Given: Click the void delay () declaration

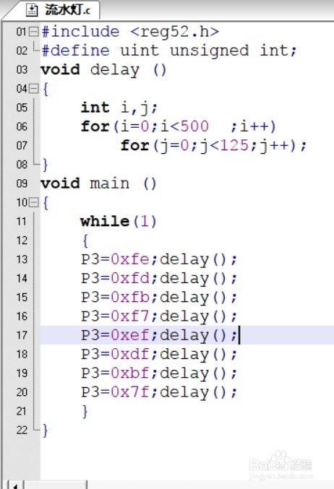Looking at the screenshot, I should [103, 70].
